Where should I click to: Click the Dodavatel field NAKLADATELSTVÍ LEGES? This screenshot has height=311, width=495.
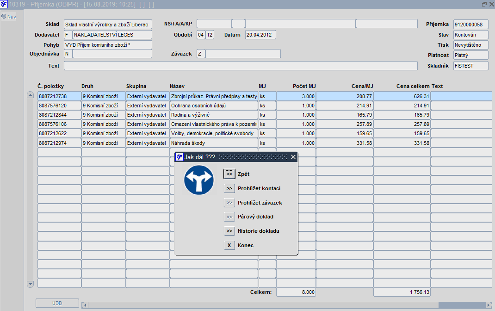coord(112,35)
